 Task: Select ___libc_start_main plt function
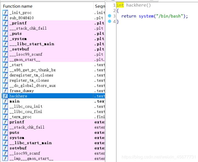pyautogui.click(x=54, y=44)
